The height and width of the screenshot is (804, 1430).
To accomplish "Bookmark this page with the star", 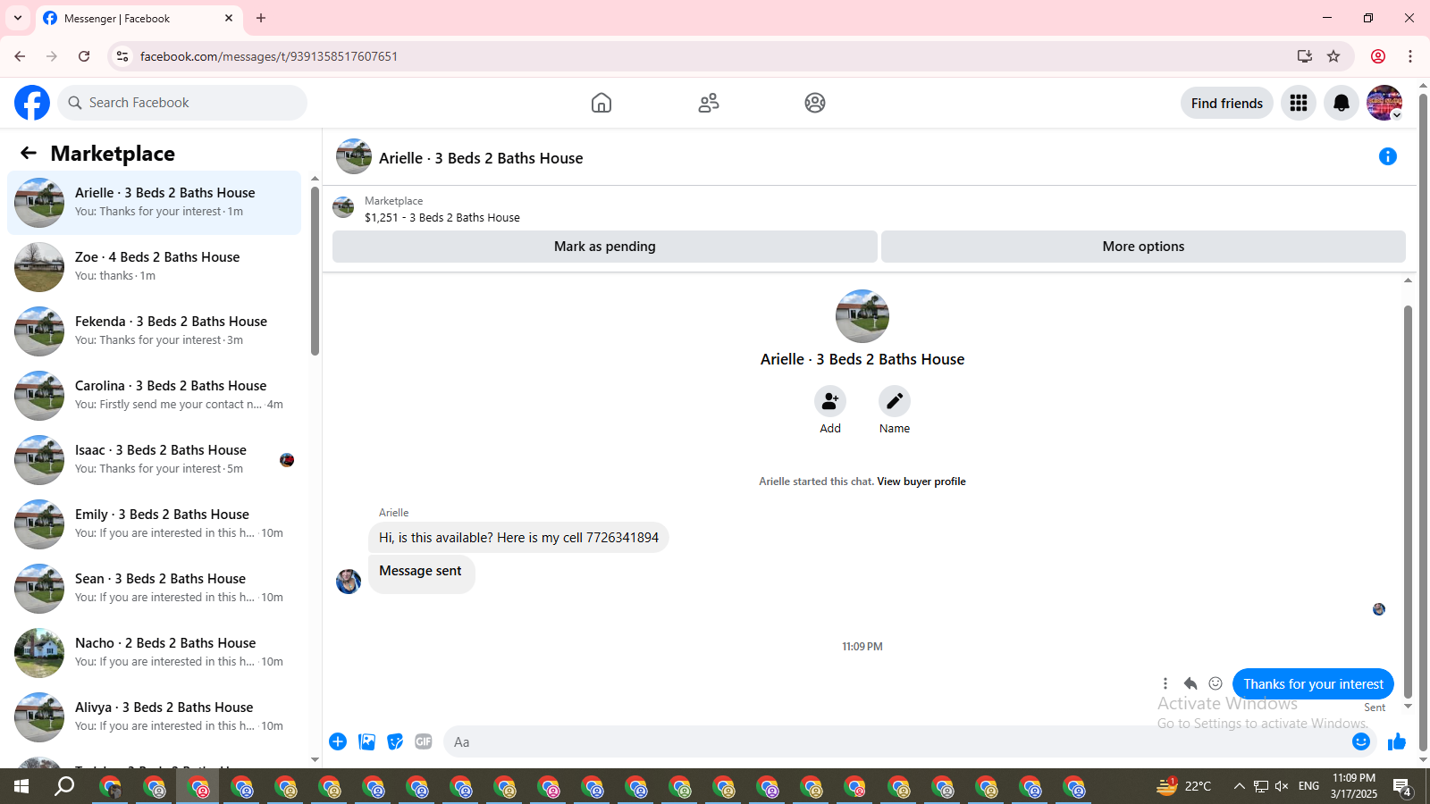I will point(1333,56).
